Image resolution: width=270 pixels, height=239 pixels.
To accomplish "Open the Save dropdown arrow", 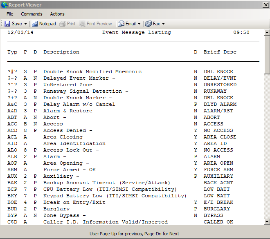I will click(x=25, y=24).
